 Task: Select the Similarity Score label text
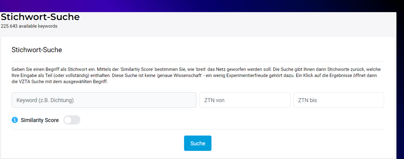tap(40, 120)
